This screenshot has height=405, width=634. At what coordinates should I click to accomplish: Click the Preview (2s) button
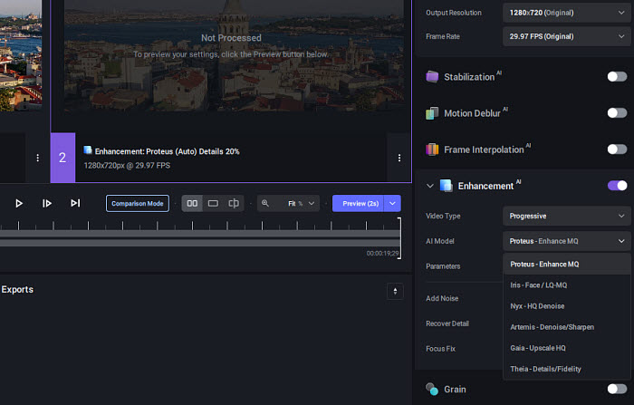pyautogui.click(x=358, y=204)
